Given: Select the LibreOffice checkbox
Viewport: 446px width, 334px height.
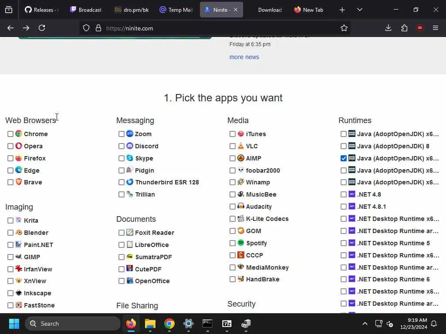Looking at the screenshot, I should point(122,245).
